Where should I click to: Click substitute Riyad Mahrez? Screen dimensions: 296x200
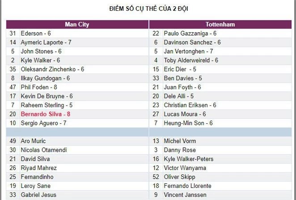39,168
